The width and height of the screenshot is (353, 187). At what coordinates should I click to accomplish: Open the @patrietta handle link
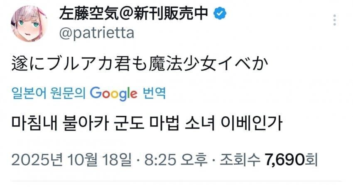coord(97,33)
